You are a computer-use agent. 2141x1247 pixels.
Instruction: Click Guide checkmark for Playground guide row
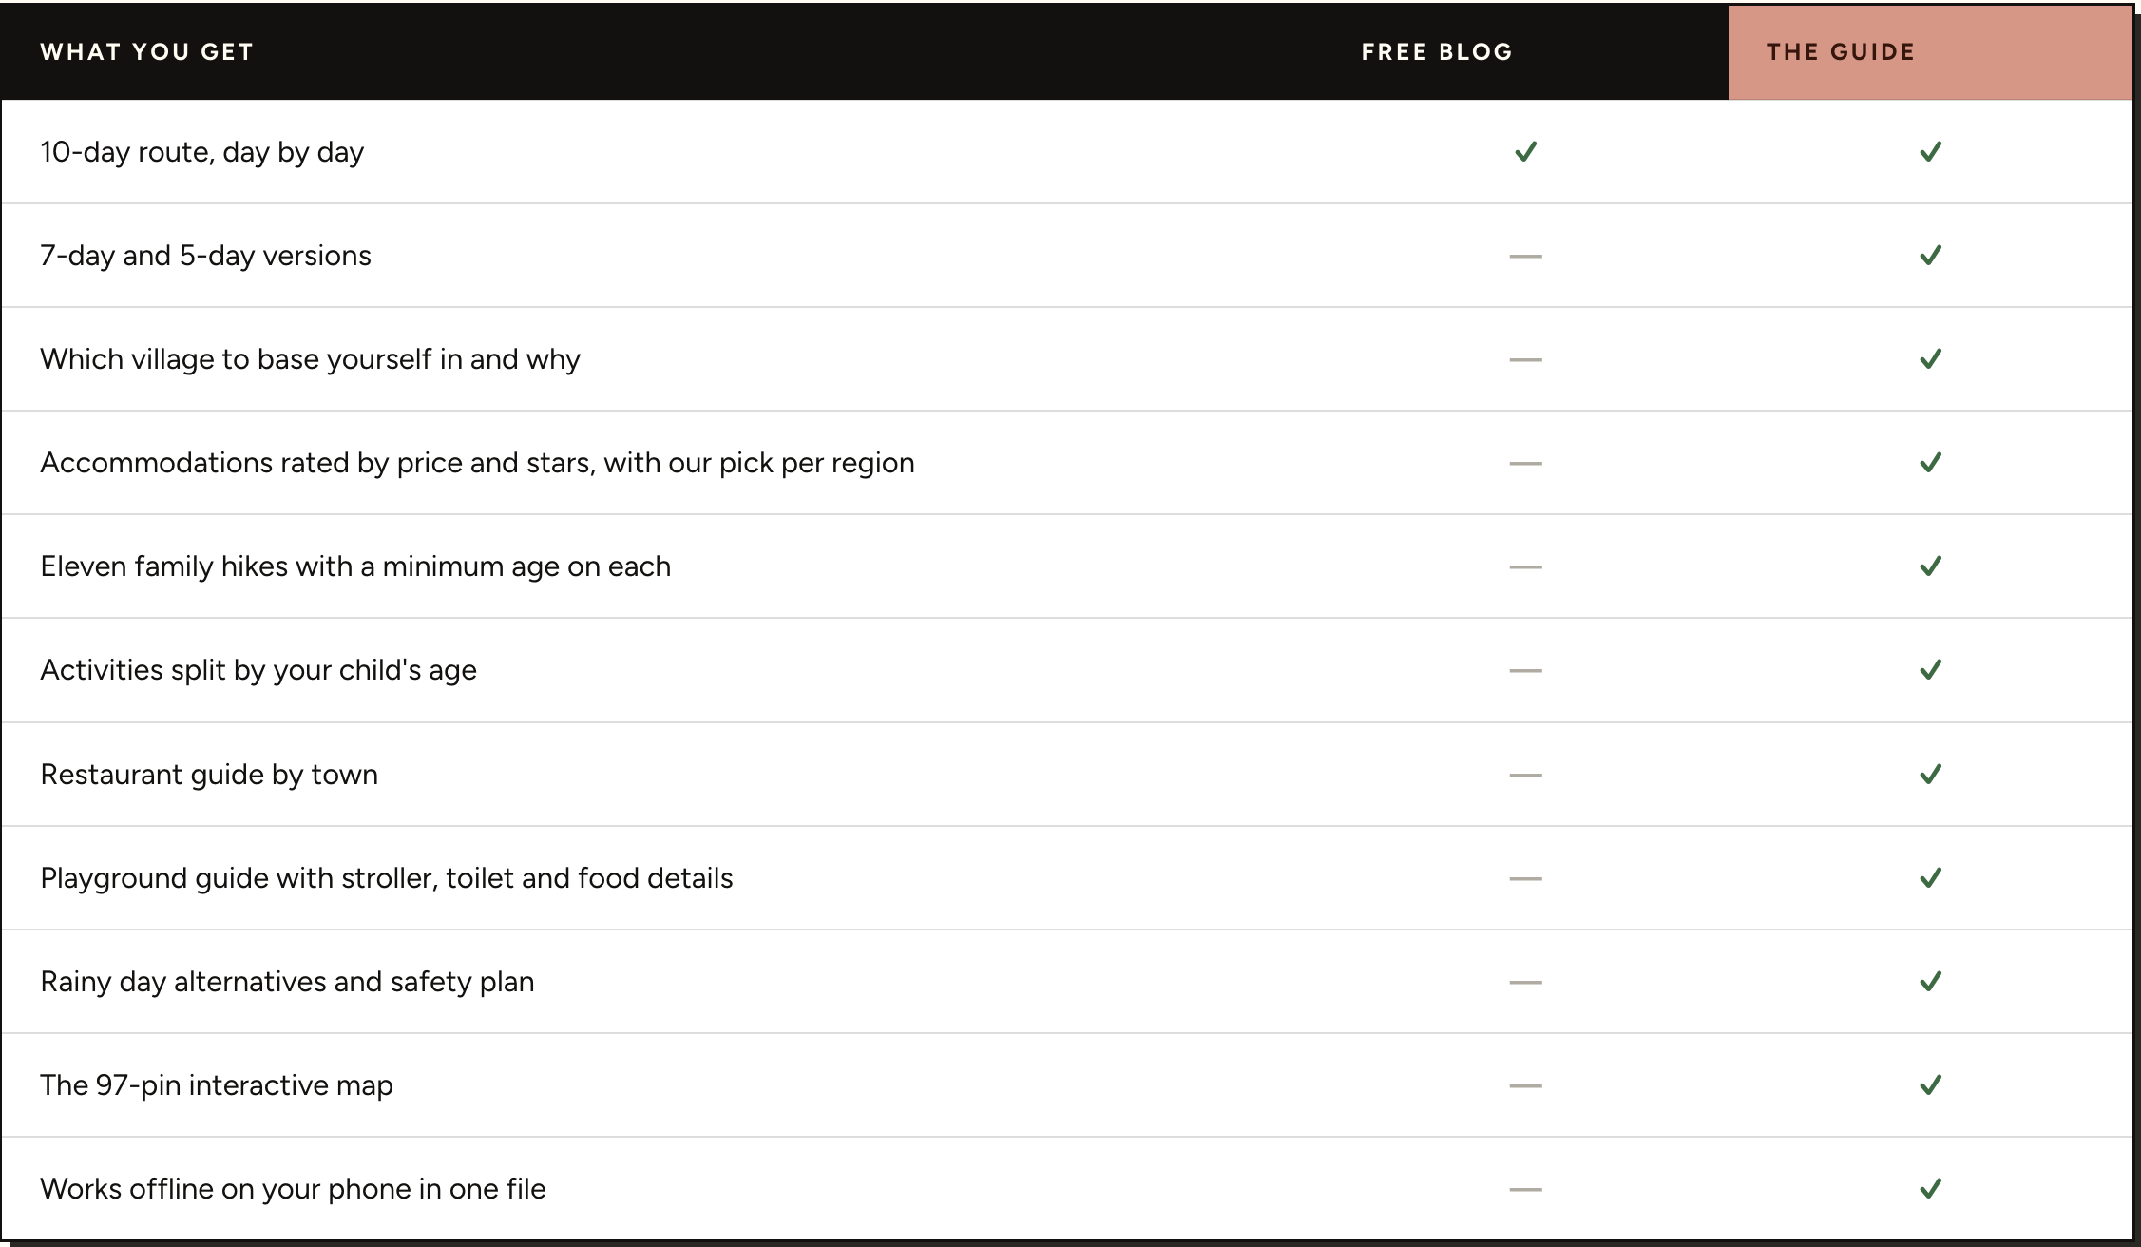point(1930,878)
